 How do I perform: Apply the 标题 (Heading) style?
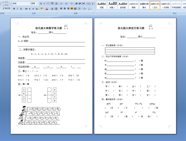(102, 5)
